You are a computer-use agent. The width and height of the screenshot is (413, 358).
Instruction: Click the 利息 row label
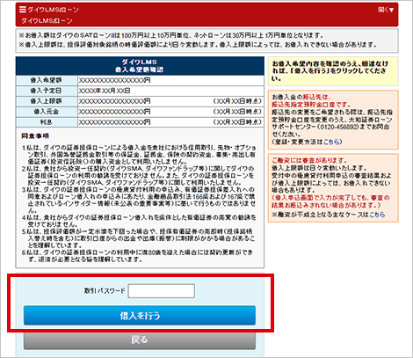[47, 122]
